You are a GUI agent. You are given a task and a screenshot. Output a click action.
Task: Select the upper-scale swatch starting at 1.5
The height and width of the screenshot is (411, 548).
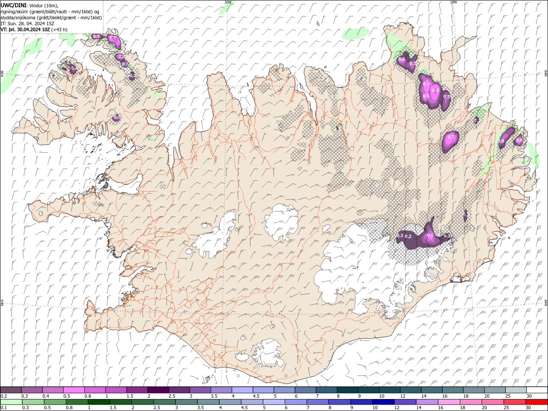(137, 390)
